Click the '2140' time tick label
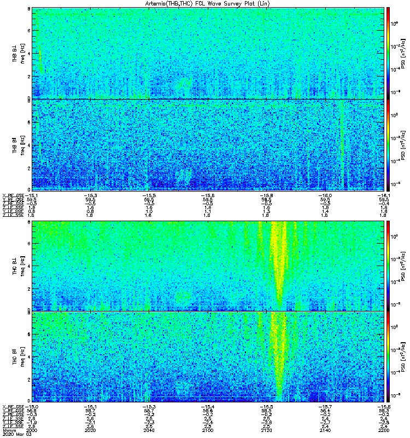Image resolution: width=410 pixels, height=438 pixels. [x=325, y=430]
